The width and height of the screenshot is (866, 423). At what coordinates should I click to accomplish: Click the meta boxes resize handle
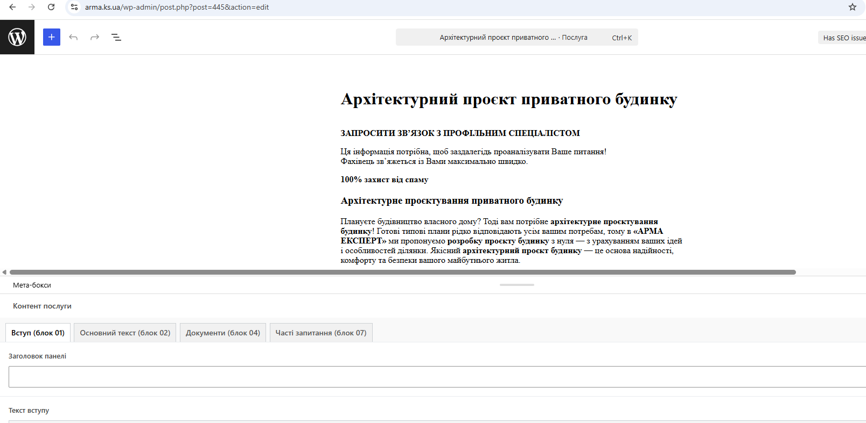(x=517, y=285)
